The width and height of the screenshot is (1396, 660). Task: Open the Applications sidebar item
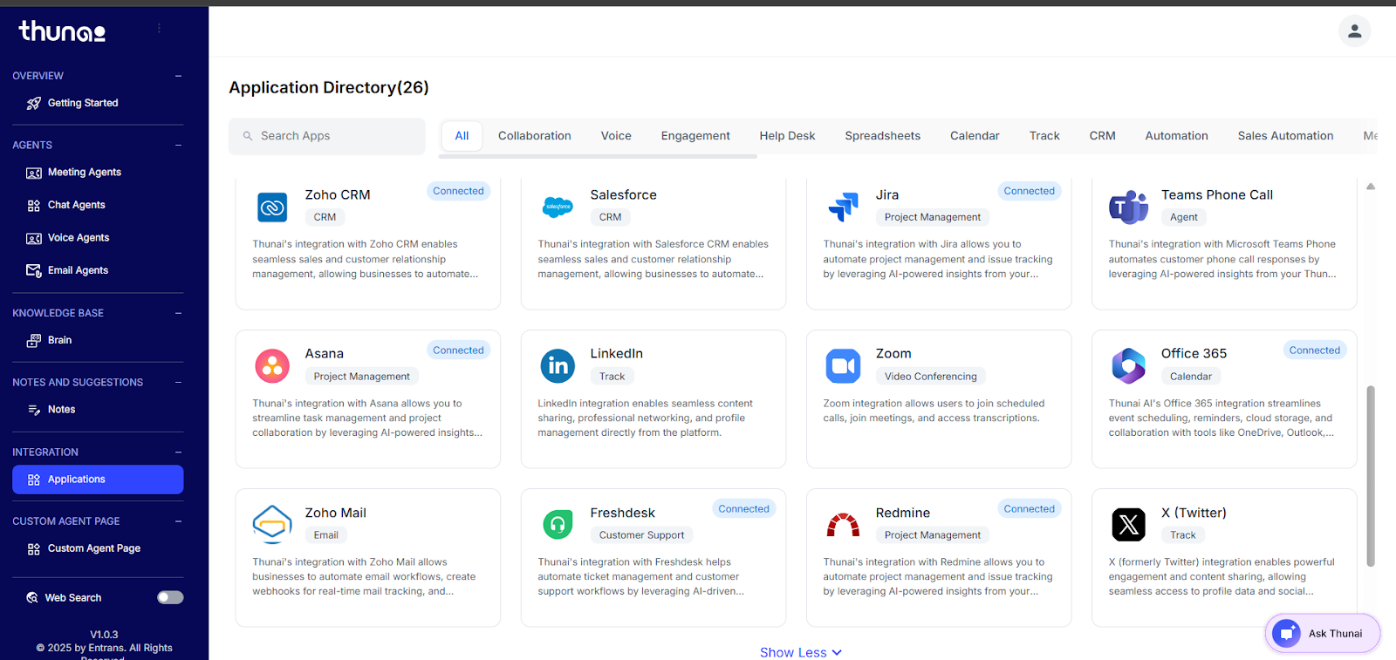[x=98, y=480]
